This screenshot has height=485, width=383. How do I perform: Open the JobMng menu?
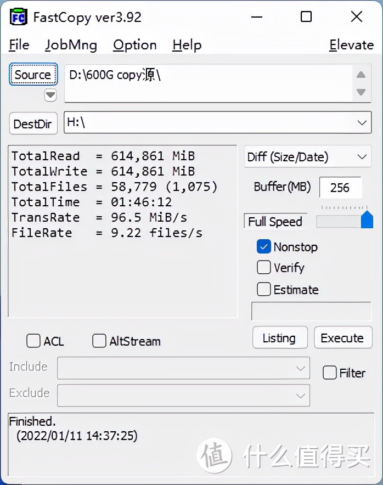(71, 46)
